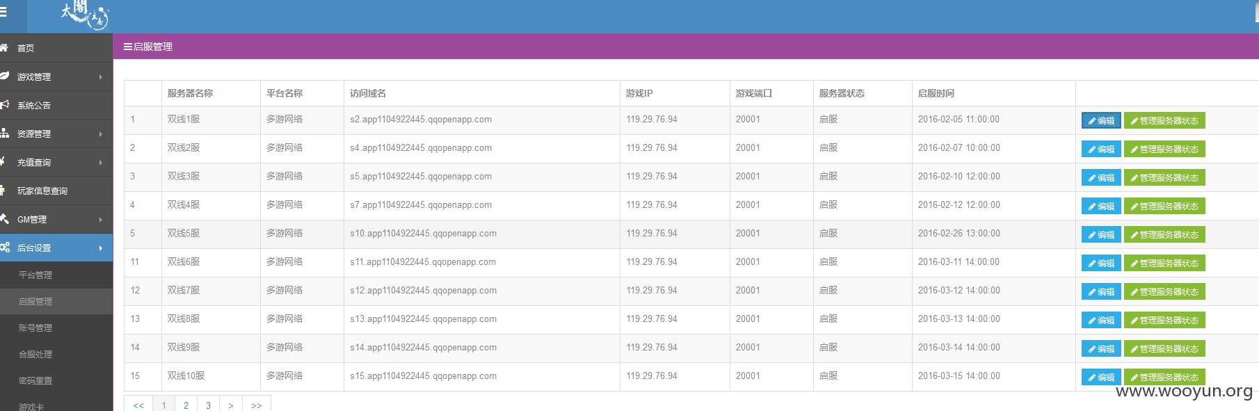Click the GM管理 gavel icon
Image resolution: width=1259 pixels, height=411 pixels.
3,218
